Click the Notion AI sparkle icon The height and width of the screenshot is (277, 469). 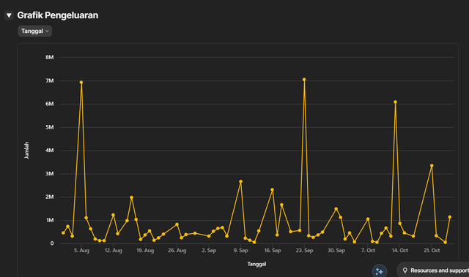point(380,271)
